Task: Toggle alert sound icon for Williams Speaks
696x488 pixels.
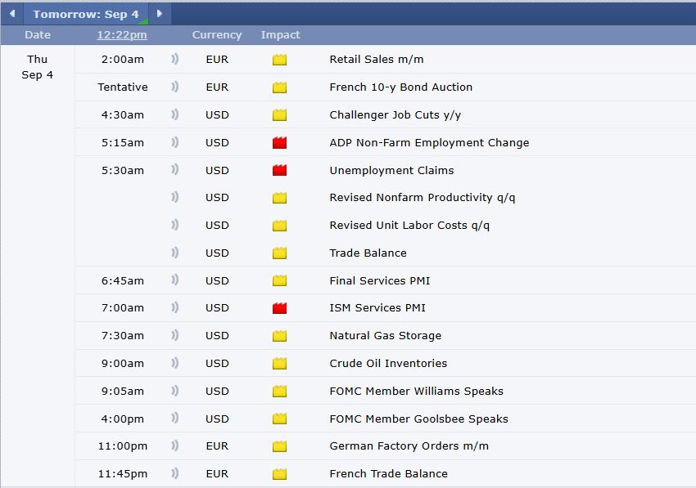Action: tap(175, 391)
